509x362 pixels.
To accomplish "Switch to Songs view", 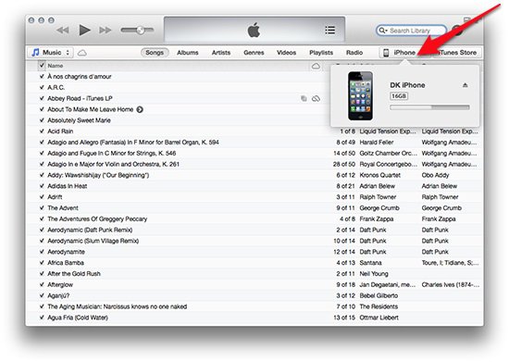I will pos(155,53).
